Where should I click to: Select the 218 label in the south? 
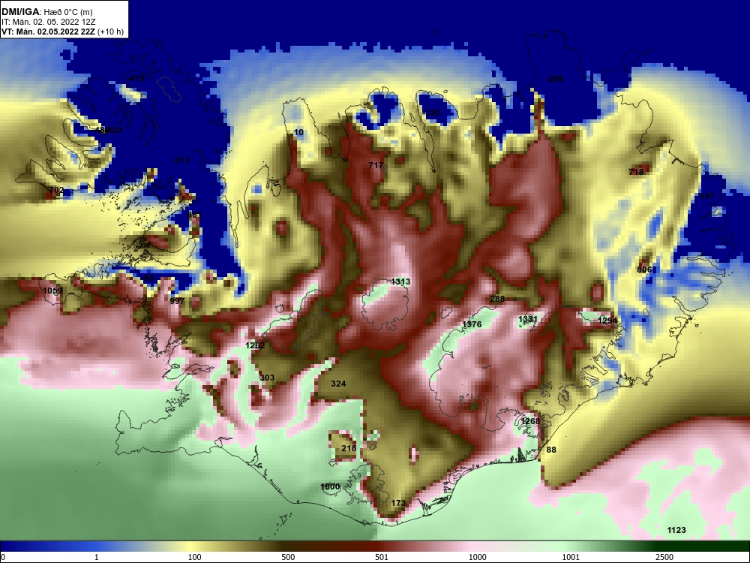[x=349, y=449]
